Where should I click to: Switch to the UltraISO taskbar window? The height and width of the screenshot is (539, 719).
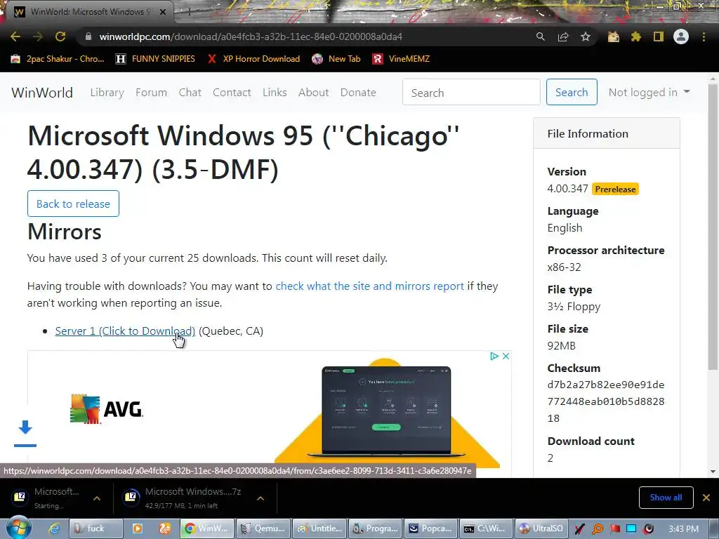543,528
